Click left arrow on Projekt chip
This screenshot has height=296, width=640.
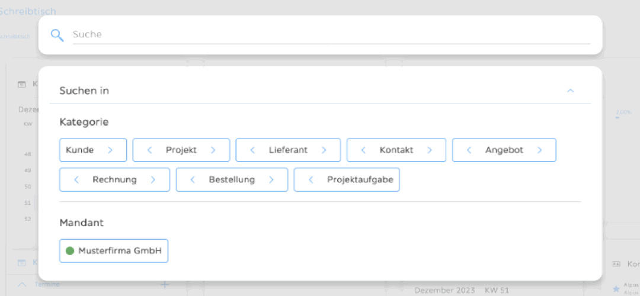[149, 150]
